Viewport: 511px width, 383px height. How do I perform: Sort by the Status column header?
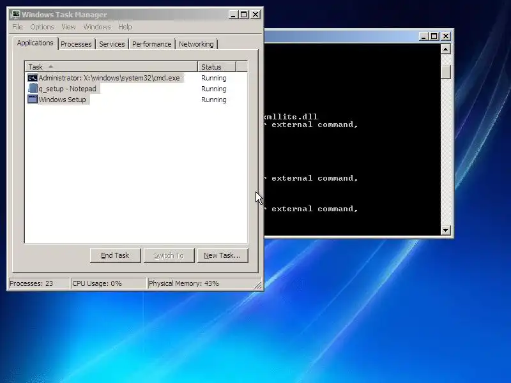coord(217,67)
